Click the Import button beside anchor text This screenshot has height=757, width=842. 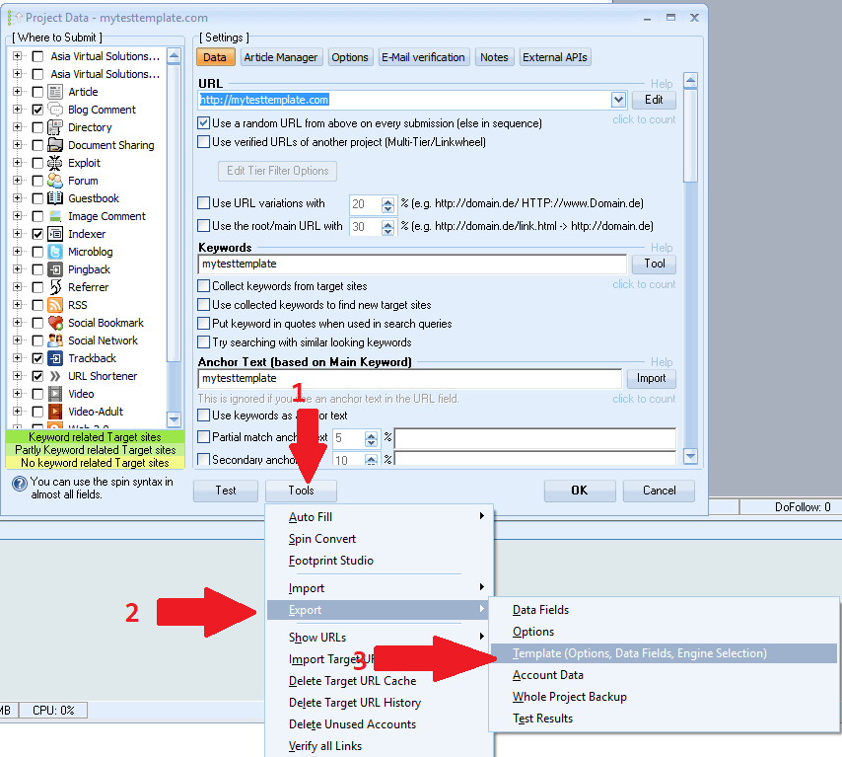pos(651,378)
